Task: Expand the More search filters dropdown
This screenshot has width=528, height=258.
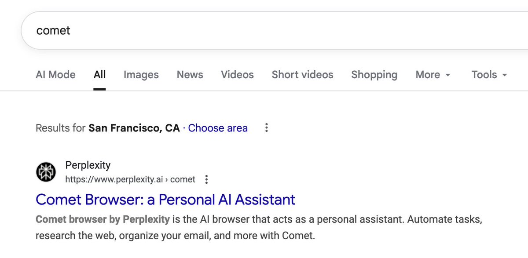Action: [433, 75]
